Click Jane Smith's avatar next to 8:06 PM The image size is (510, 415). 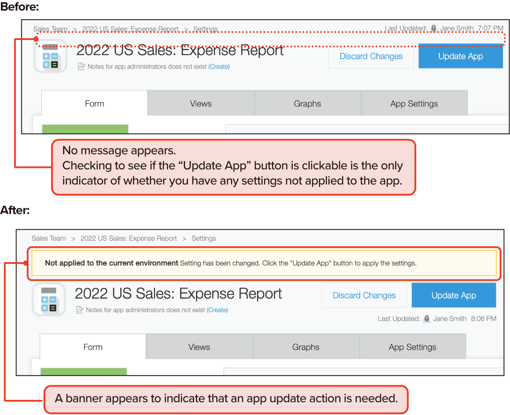pyautogui.click(x=426, y=319)
